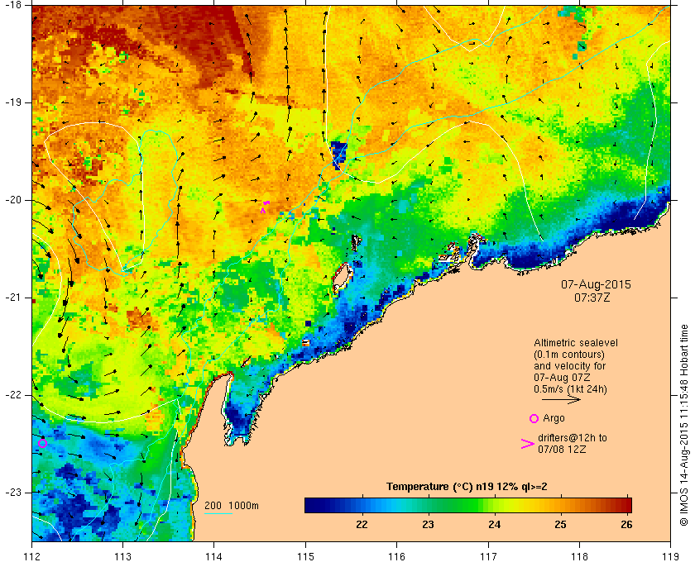
Task: Click the latitude label -18
Action: [x=12, y=5]
